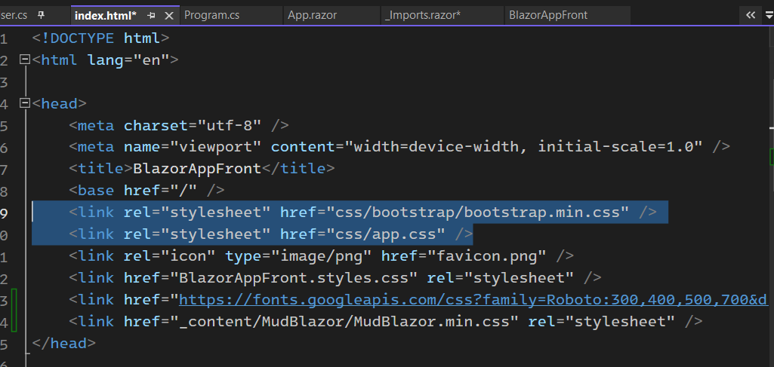774x367 pixels.
Task: Click the double-chevron tab overflow button
Action: (x=751, y=15)
